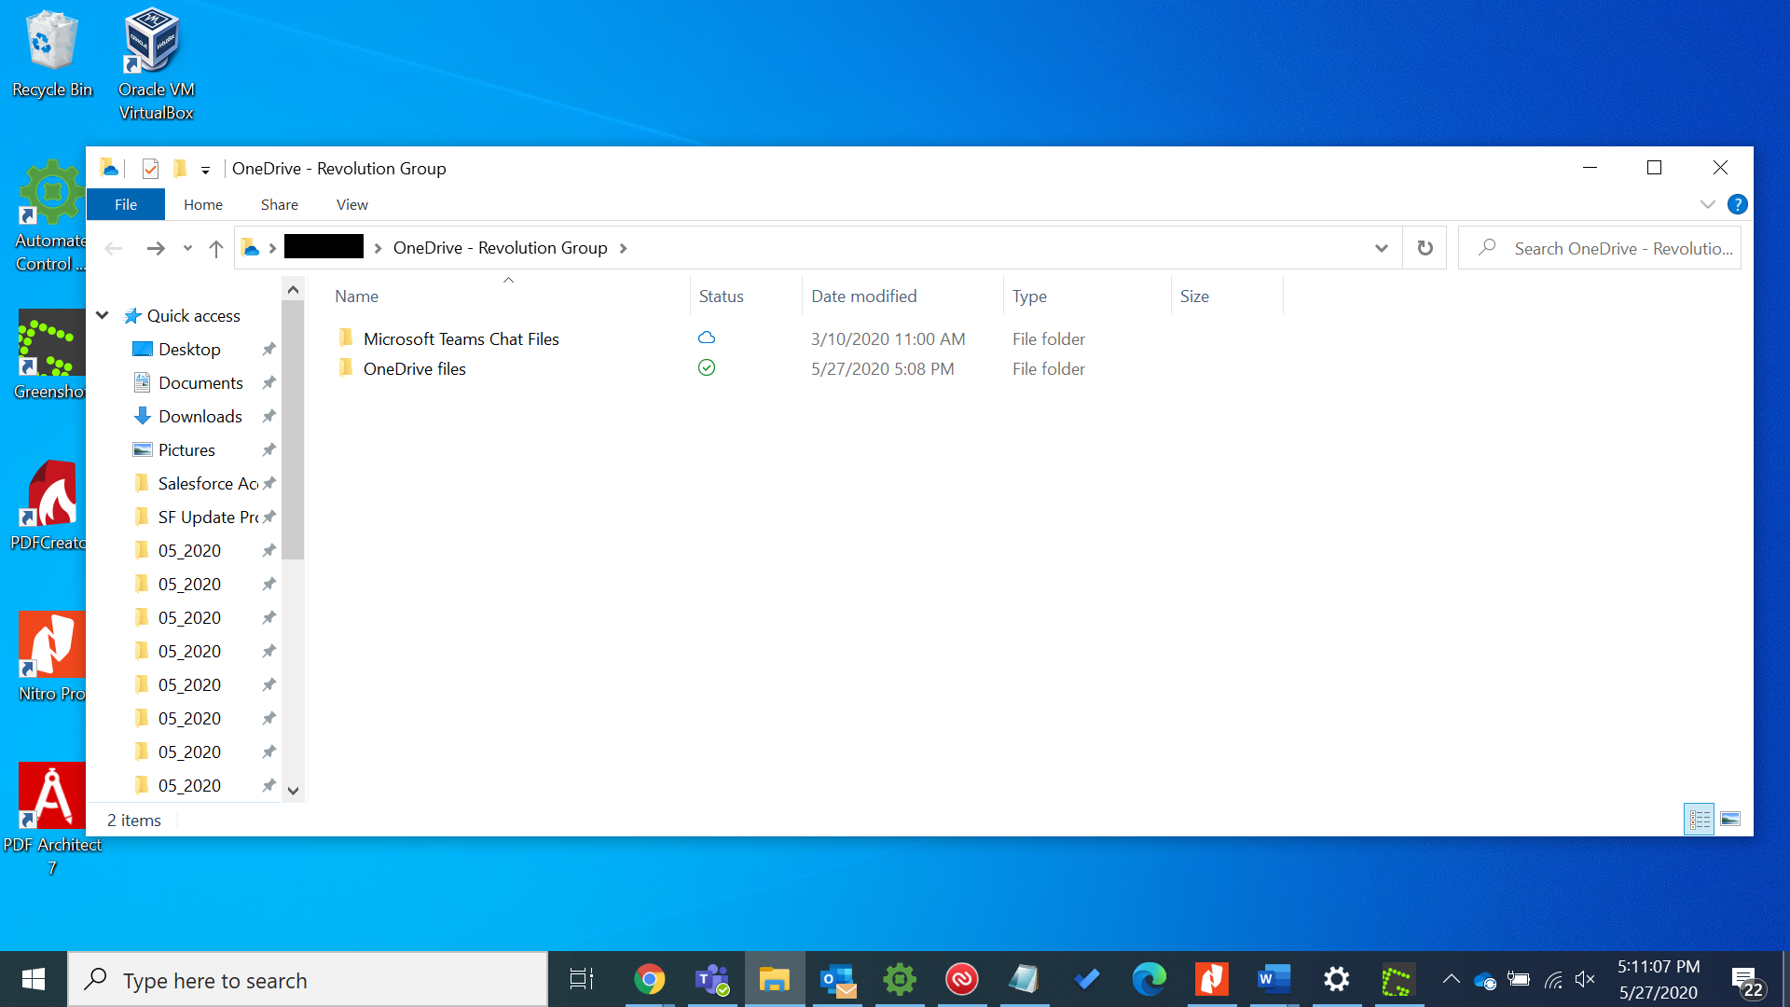Click the New folder icon in title bar
Viewport: 1790px width, 1007px height.
(180, 169)
